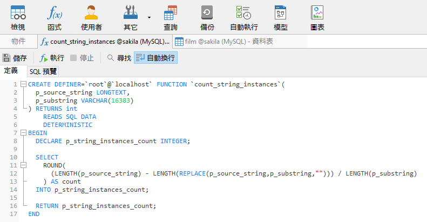The image size is (427, 222).
Task: Open the 使用者 (User) icon
Action: pyautogui.click(x=91, y=17)
